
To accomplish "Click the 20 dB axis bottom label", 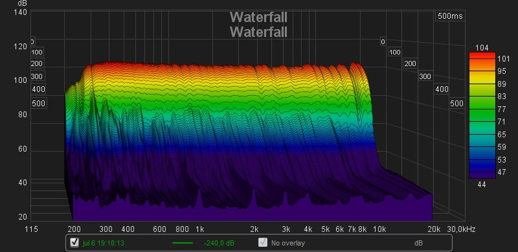I will (x=23, y=217).
